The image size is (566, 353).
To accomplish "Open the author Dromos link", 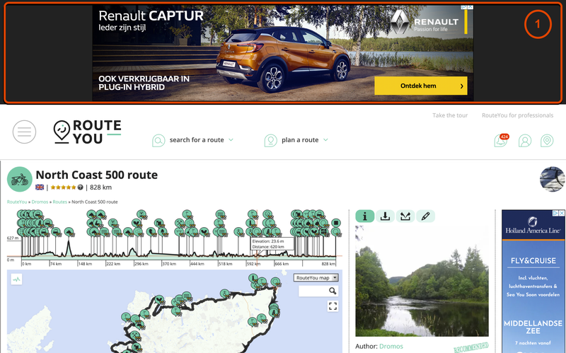I will coord(391,346).
